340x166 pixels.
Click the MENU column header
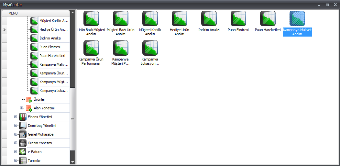38,13
